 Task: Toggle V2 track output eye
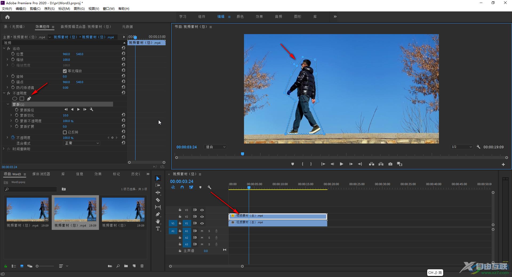(202, 217)
